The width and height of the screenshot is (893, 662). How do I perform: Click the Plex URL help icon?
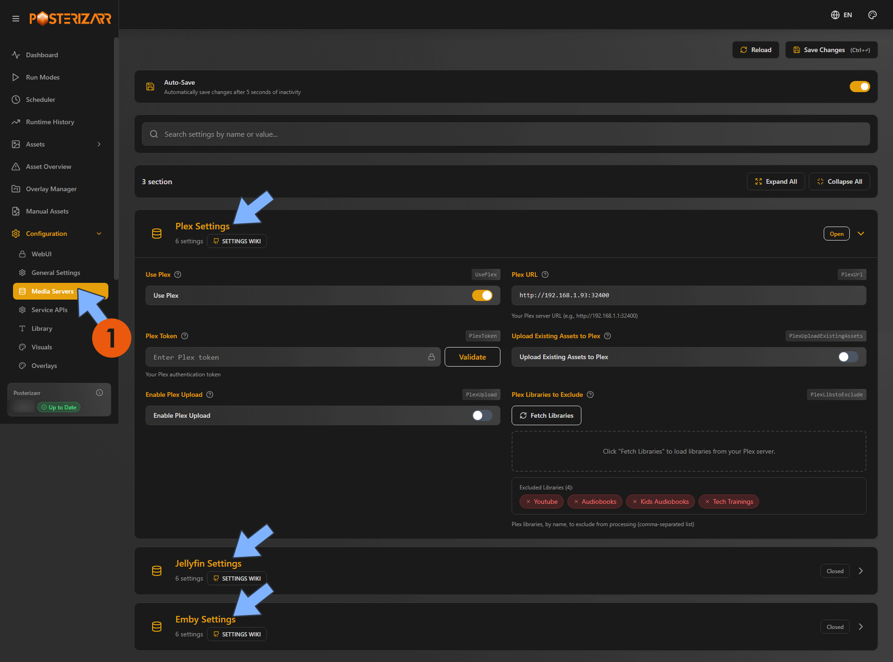(x=545, y=274)
